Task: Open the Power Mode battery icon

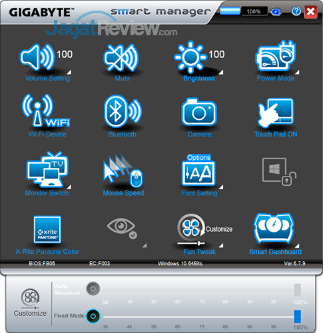Action: coord(276,56)
